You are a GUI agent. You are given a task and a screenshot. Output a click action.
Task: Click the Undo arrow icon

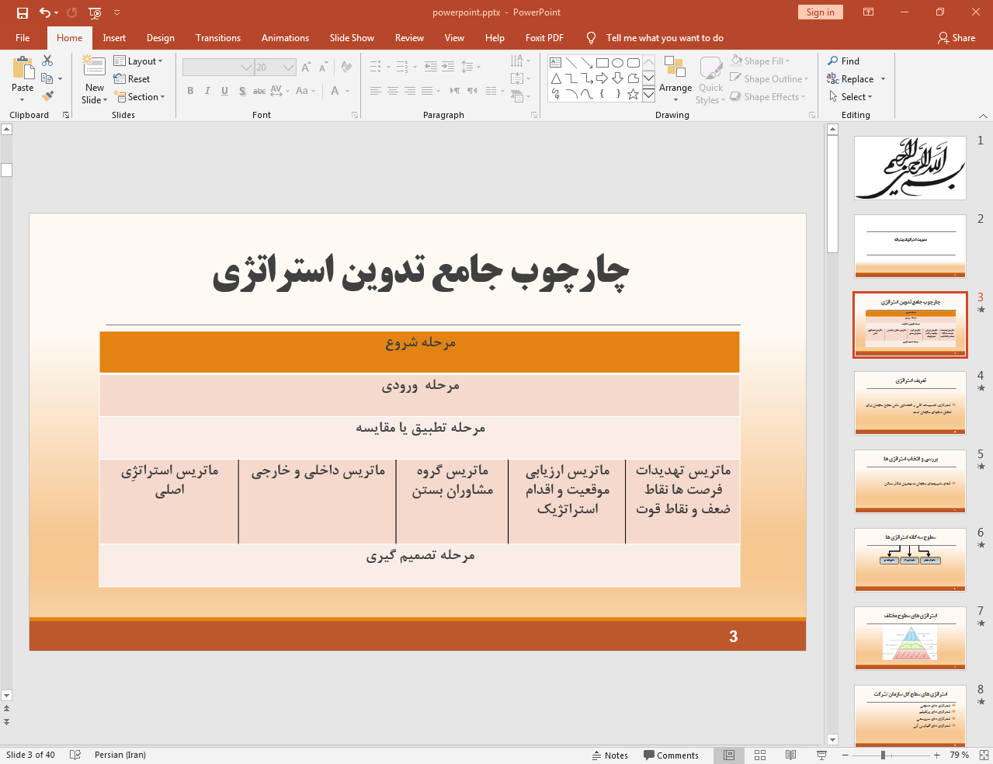click(x=45, y=12)
